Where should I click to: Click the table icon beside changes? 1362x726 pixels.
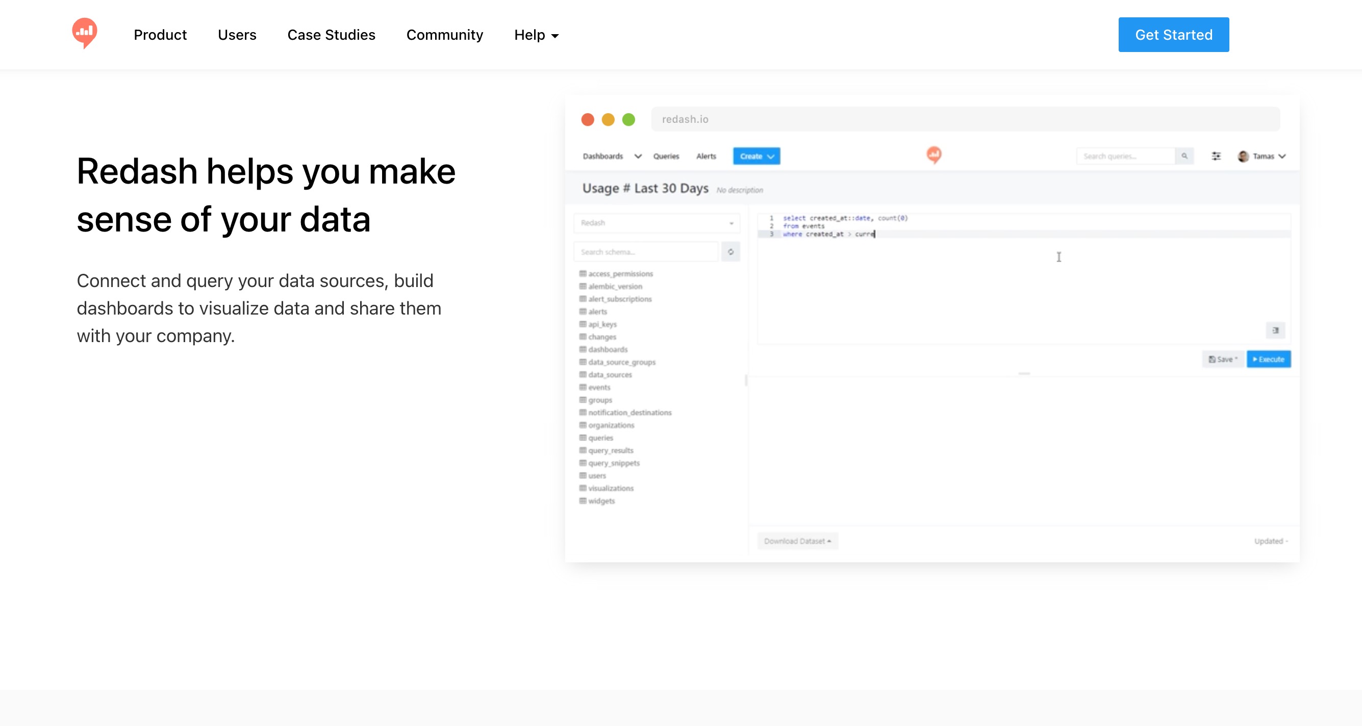(583, 336)
